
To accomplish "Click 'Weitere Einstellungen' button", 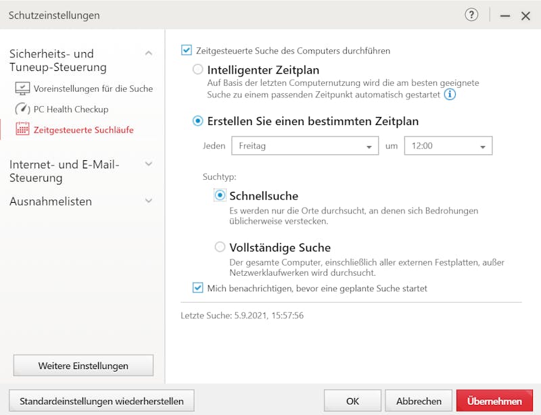I will (x=83, y=366).
